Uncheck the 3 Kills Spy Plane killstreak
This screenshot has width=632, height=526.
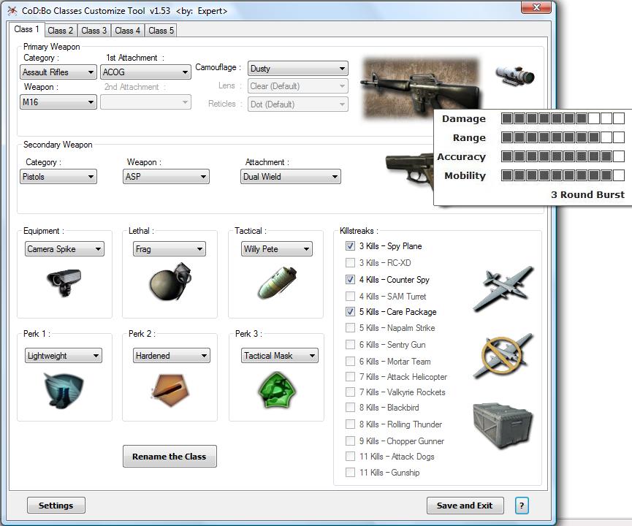point(350,246)
